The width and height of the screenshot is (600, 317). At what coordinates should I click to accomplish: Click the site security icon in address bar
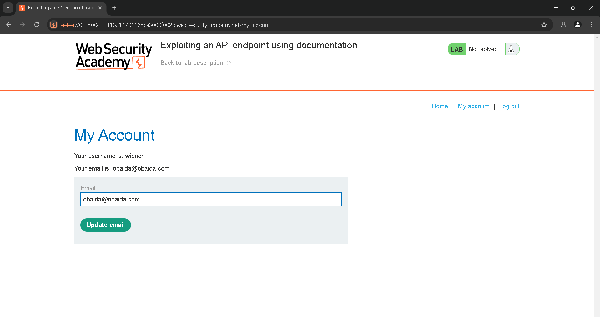pyautogui.click(x=54, y=25)
